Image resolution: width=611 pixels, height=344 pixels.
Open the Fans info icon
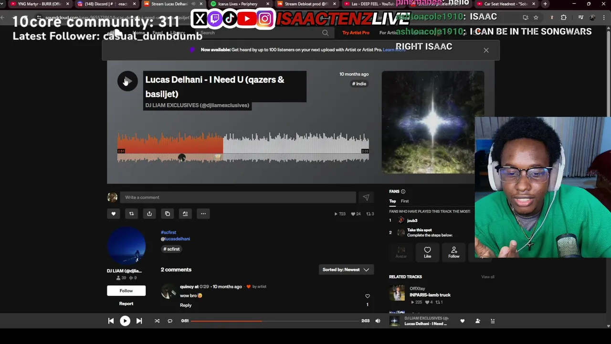403,192
